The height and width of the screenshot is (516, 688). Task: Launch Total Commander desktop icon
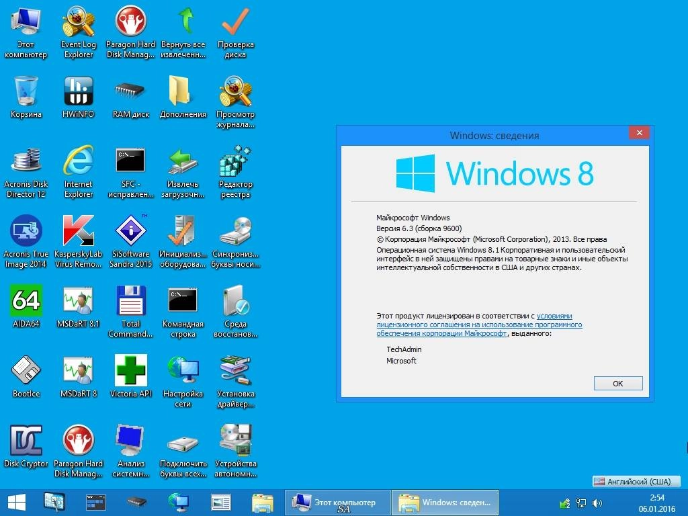click(131, 311)
